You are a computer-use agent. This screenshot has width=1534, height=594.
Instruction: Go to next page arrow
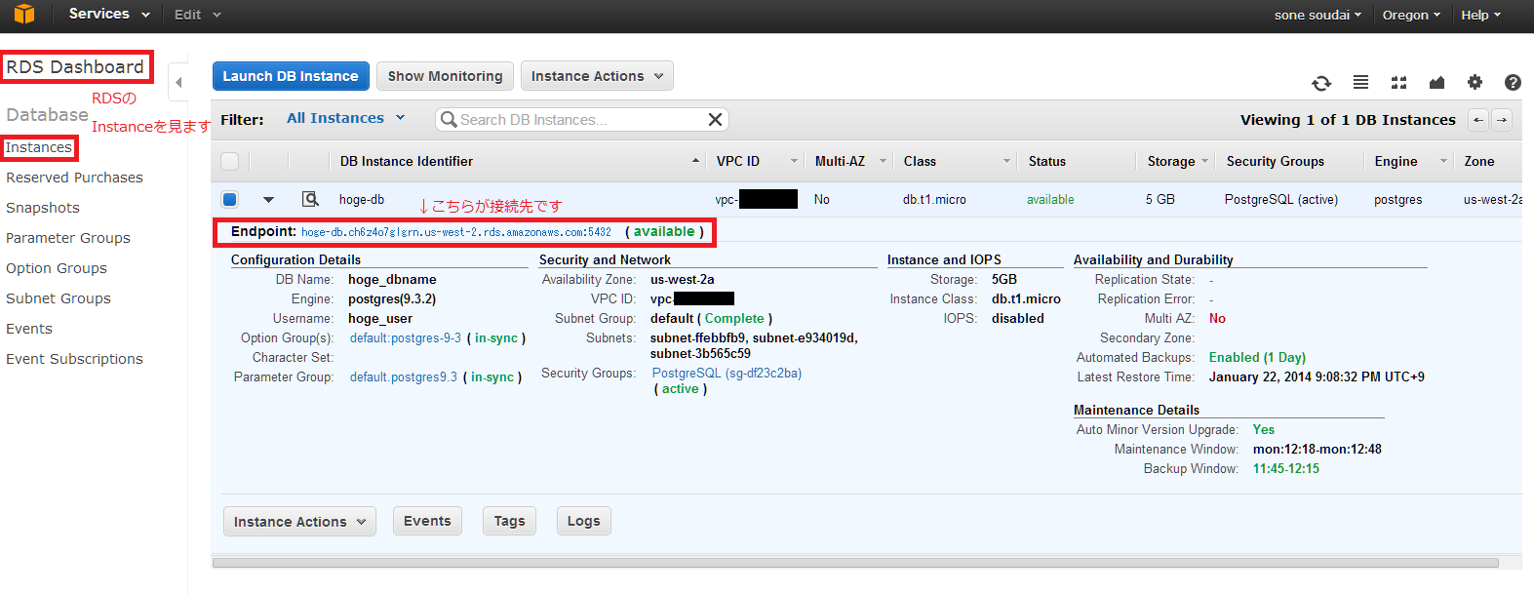point(1502,119)
